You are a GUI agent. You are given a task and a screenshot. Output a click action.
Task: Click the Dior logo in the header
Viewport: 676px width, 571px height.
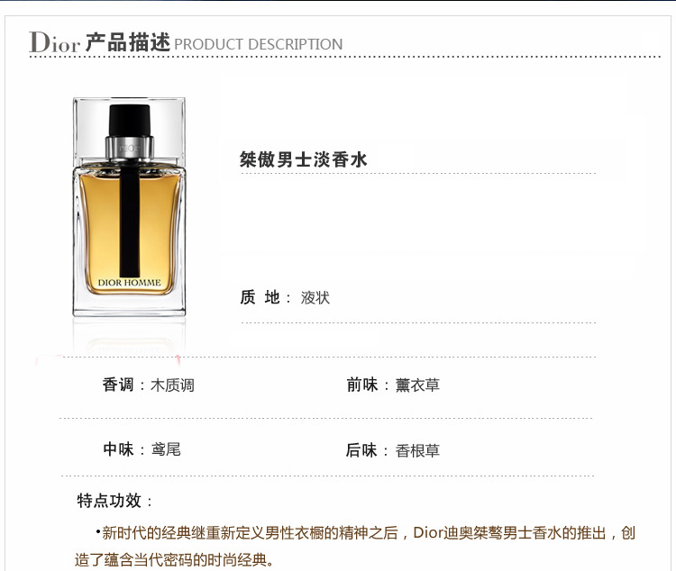(x=55, y=42)
